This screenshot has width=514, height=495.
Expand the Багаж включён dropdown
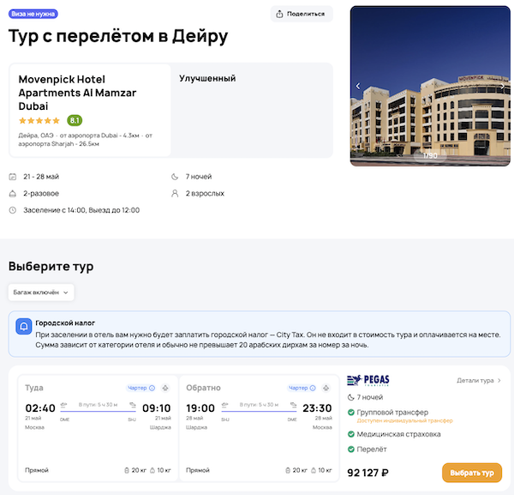coord(41,293)
